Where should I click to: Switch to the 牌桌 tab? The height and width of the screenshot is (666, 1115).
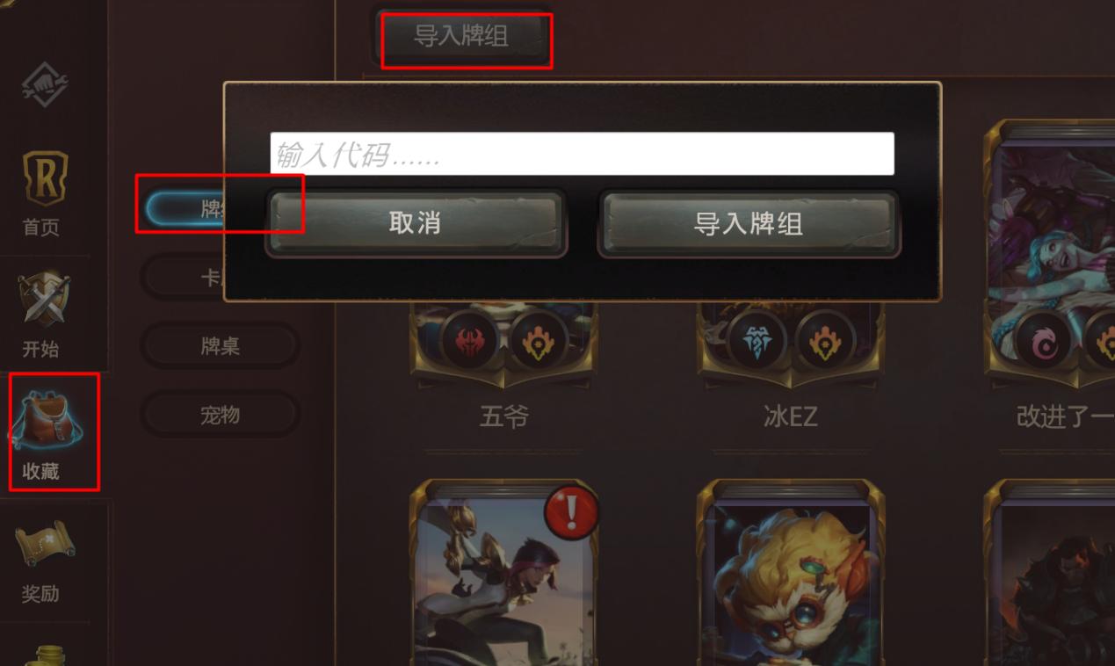tap(220, 346)
